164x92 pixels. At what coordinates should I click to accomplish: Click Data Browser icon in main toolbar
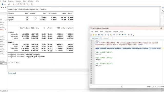tap(21, 4)
